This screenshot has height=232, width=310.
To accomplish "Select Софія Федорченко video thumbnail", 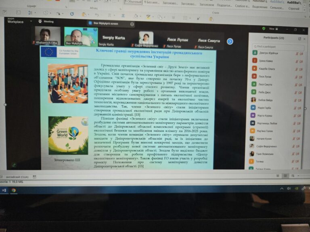I will (x=146, y=39).
